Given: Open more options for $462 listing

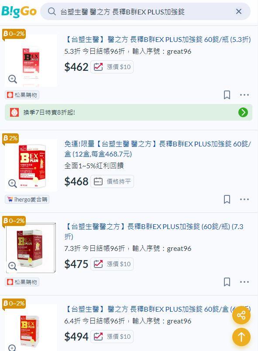Looking at the screenshot, I should [x=244, y=95].
